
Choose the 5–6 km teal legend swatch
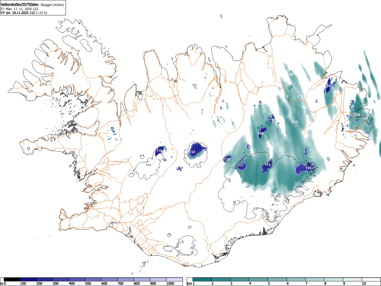277,279
